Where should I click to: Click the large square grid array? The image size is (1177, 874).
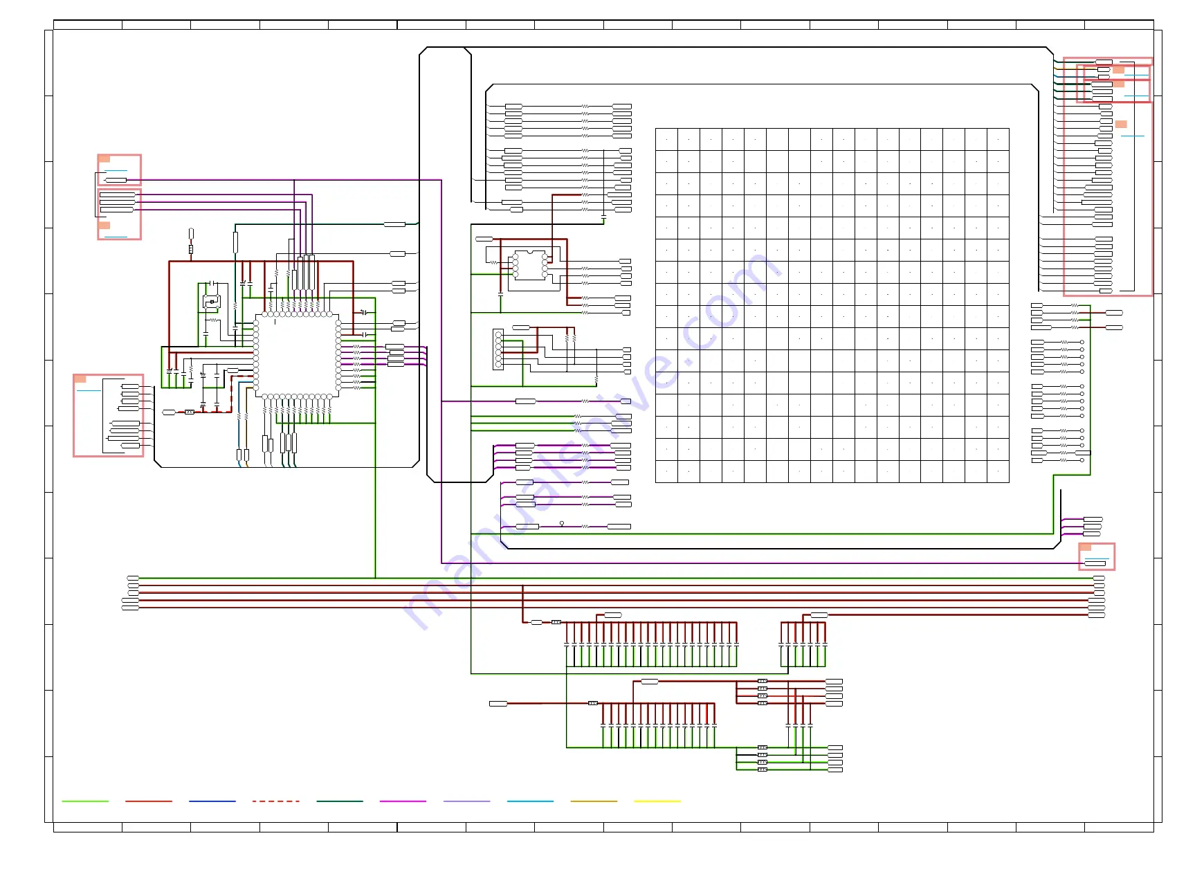pos(832,305)
